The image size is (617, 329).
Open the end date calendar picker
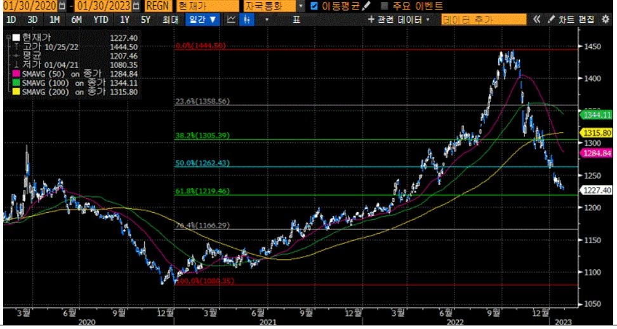pos(136,6)
